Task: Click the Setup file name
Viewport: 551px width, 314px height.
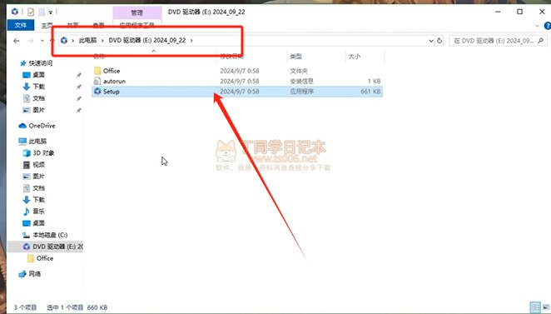Action: 112,92
